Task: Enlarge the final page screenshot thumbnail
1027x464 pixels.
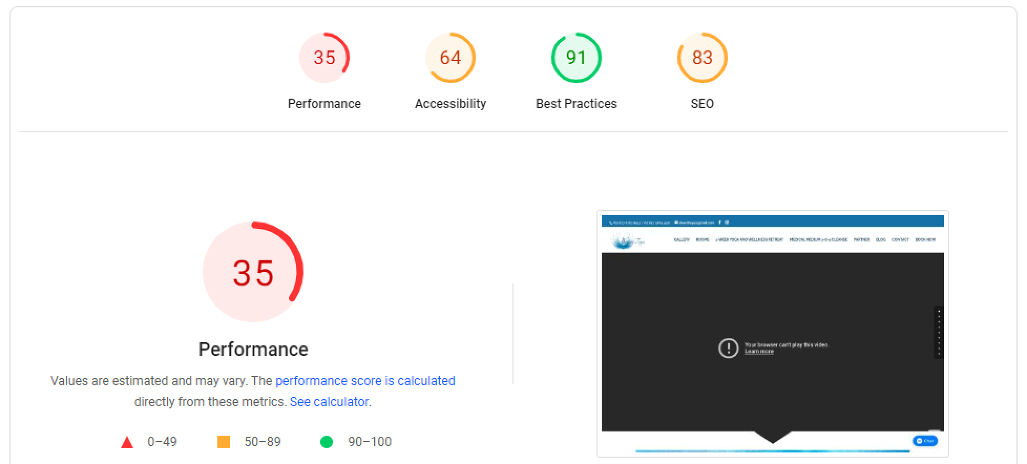Action: (x=773, y=334)
